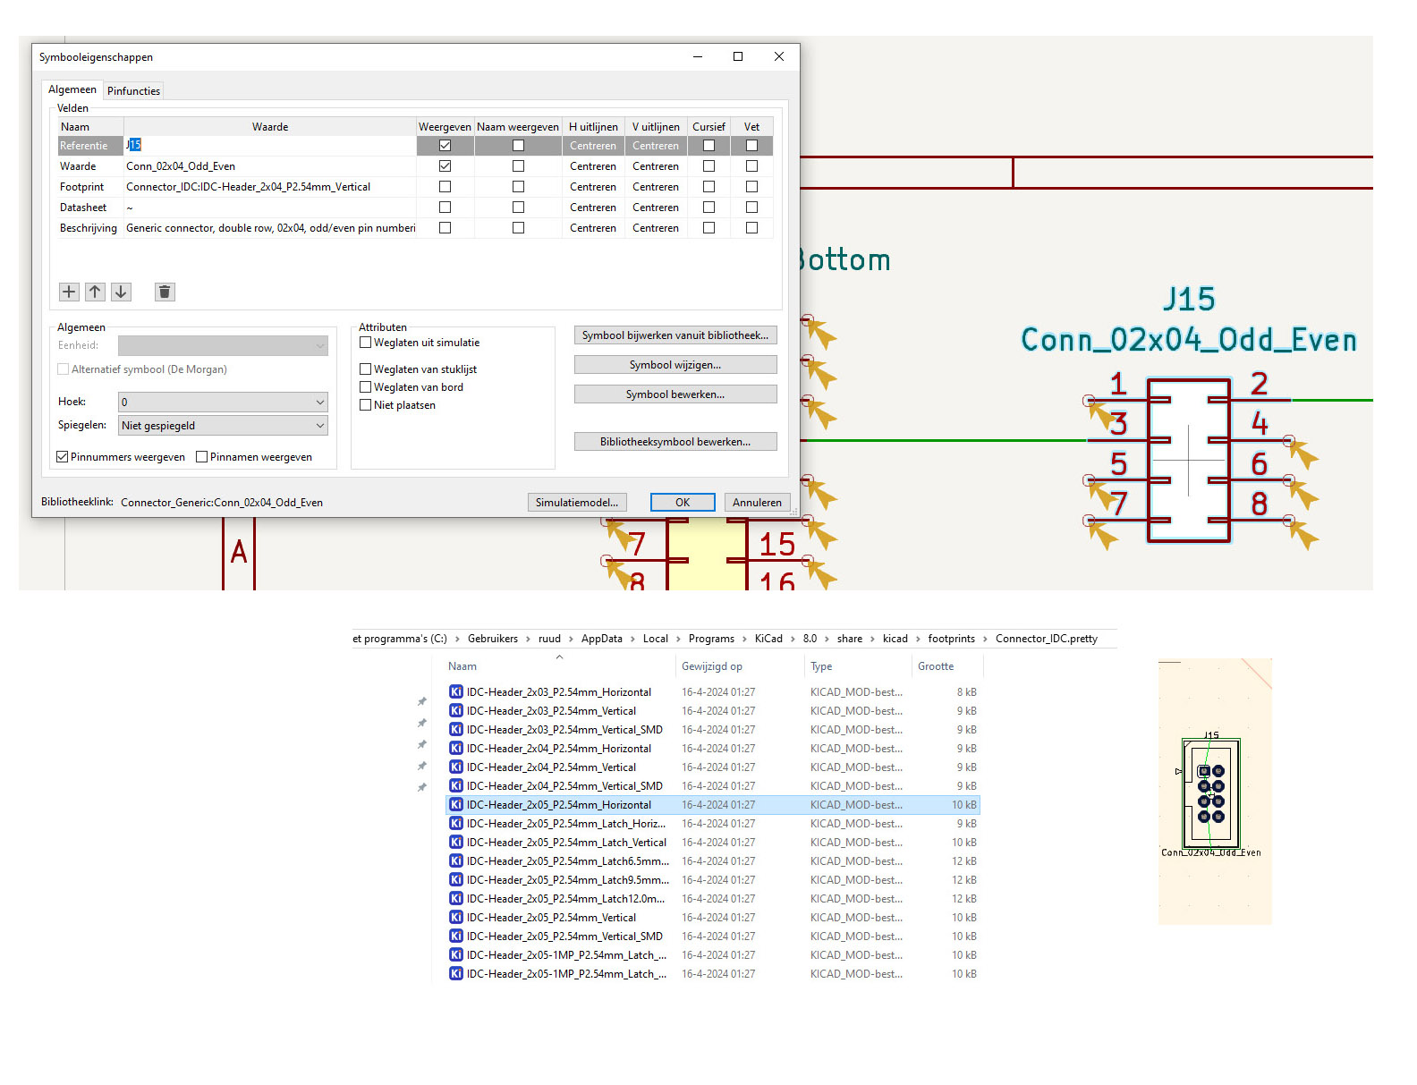Confirm the dialog with OK

pyautogui.click(x=683, y=503)
